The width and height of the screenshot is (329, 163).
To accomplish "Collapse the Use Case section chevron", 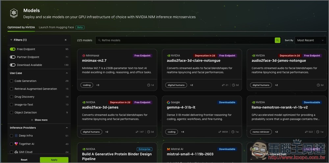I will click(67, 73).
